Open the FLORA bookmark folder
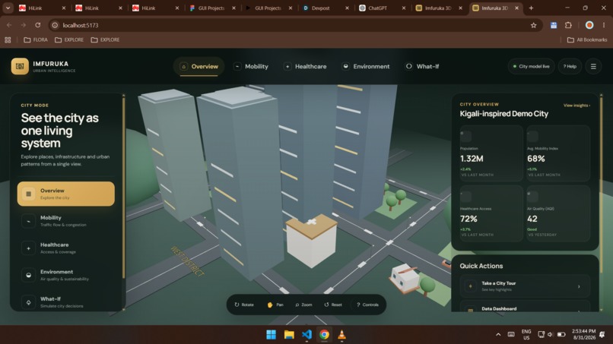The height and width of the screenshot is (344, 613). [36, 39]
